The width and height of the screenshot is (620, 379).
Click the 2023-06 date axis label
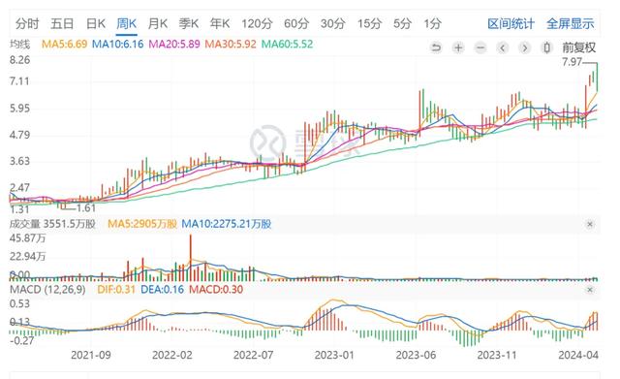[x=416, y=355]
